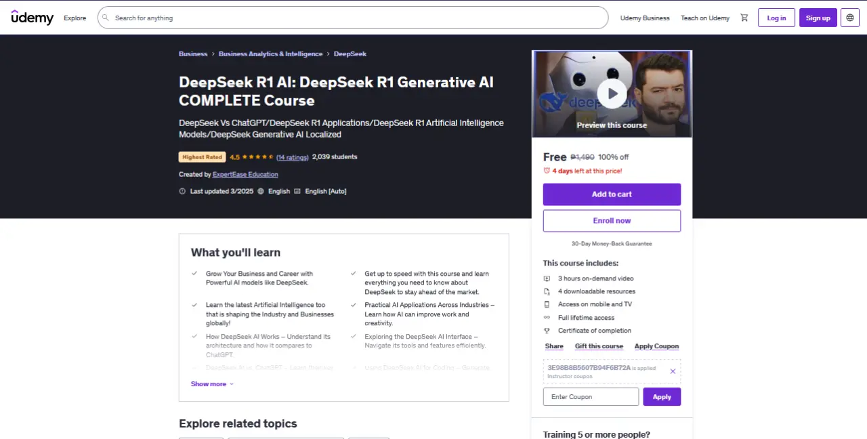Image resolution: width=867 pixels, height=439 pixels.
Task: Open the Explore menu
Action: (x=75, y=18)
